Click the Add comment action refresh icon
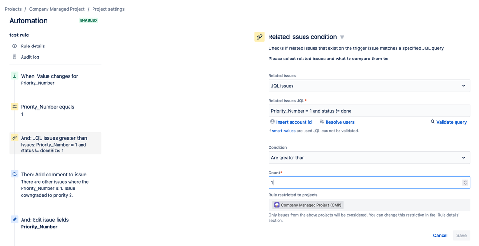479x246 pixels. 15,174
